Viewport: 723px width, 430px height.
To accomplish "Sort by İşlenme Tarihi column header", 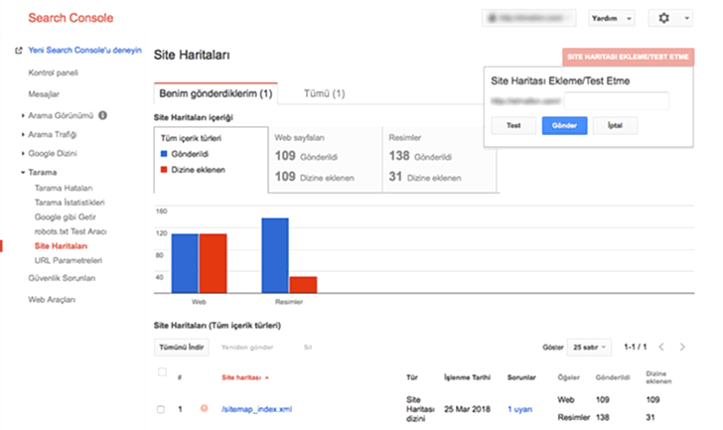I will 467,377.
